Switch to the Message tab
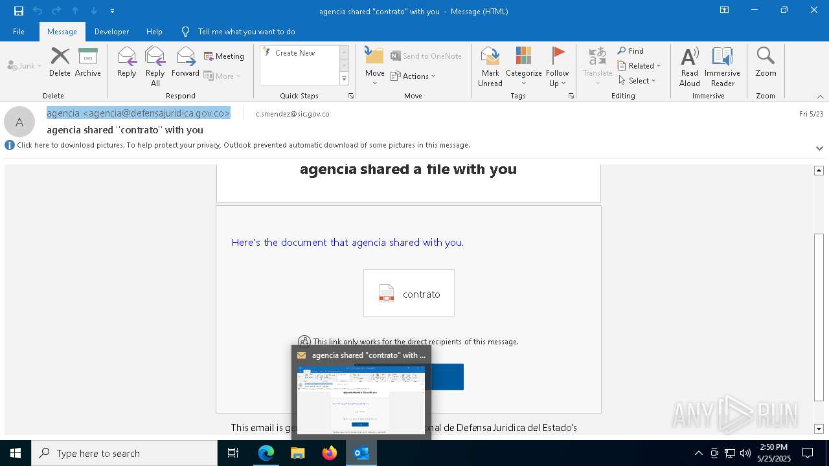 pos(62,31)
